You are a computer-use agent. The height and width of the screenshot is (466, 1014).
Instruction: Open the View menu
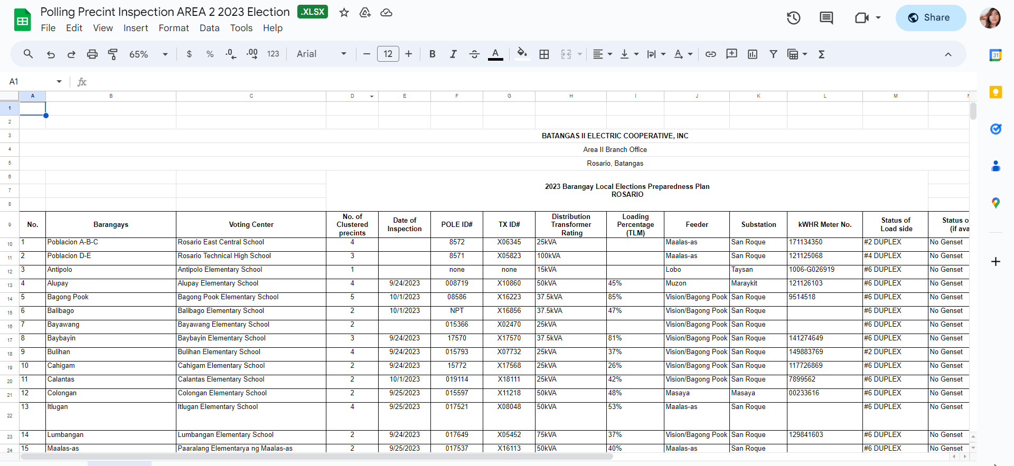pos(103,28)
